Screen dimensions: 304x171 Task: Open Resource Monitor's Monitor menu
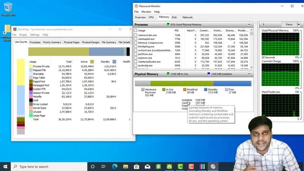click(146, 11)
